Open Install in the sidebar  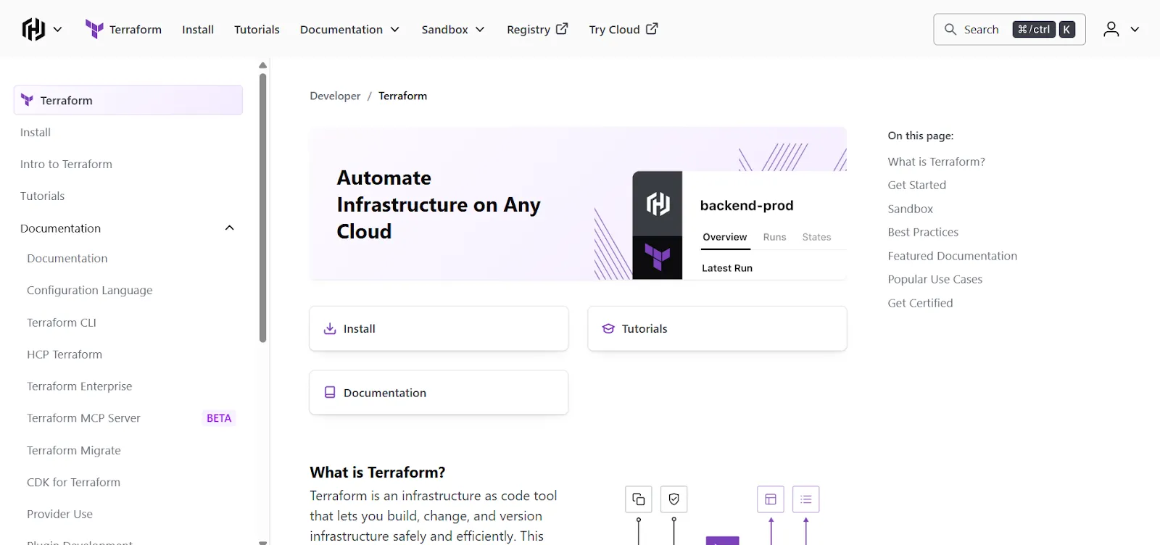point(36,133)
